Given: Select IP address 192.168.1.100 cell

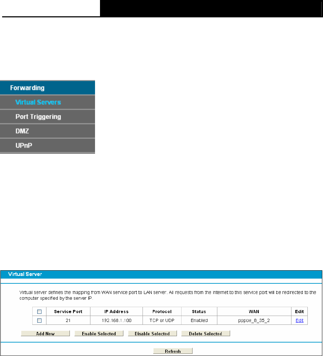Looking at the screenshot, I should coord(116,320).
